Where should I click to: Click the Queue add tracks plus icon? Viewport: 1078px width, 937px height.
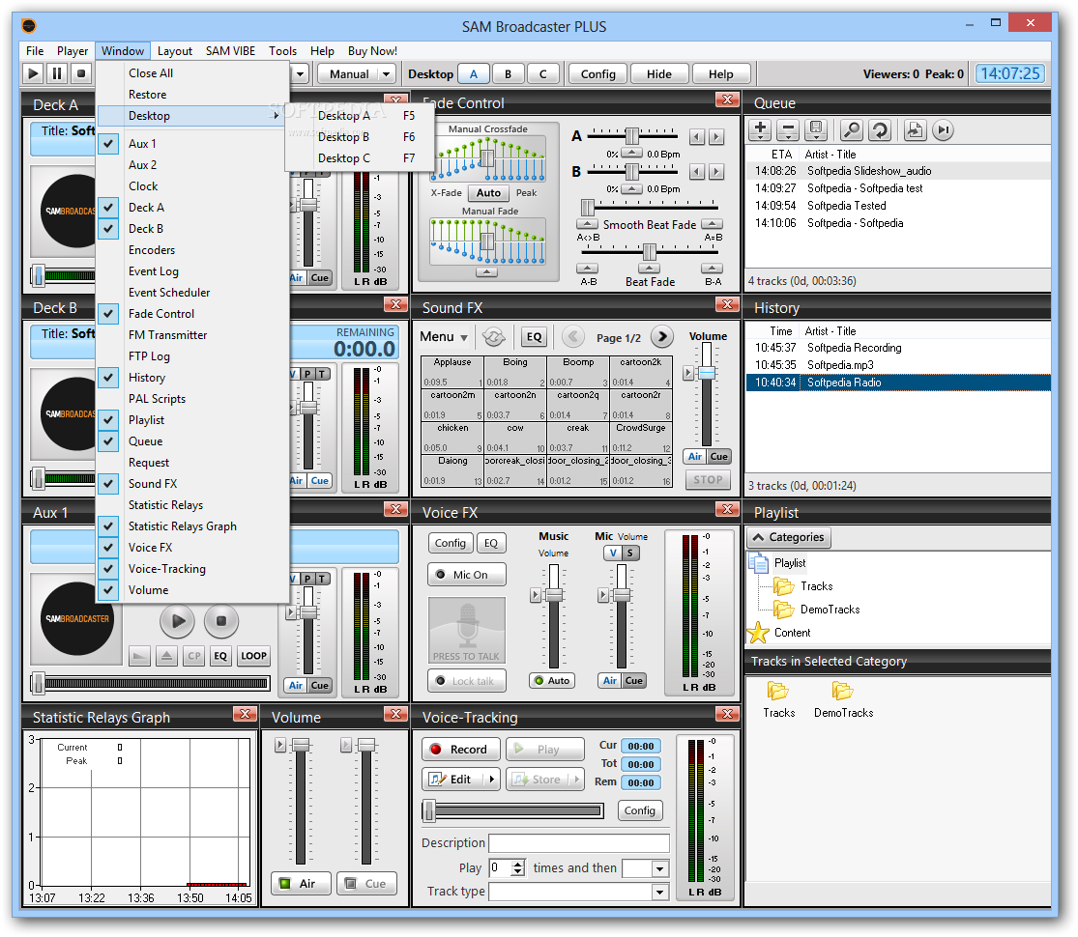tap(760, 129)
